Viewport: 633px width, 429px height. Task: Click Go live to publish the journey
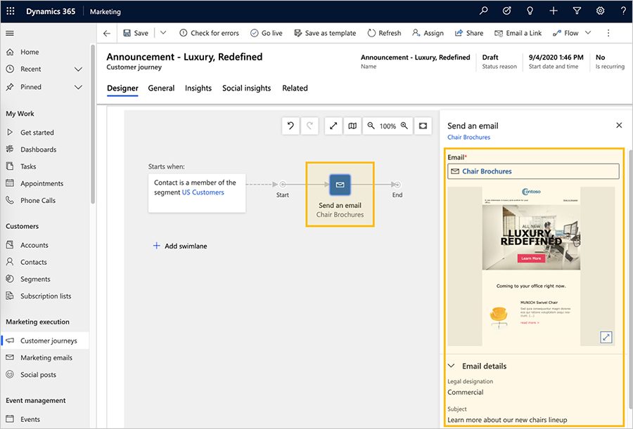coord(266,32)
